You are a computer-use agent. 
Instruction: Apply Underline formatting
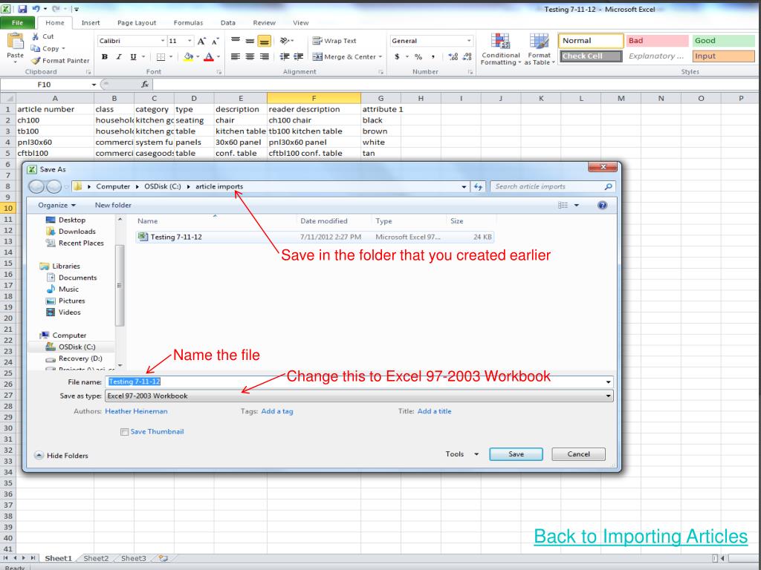click(134, 56)
